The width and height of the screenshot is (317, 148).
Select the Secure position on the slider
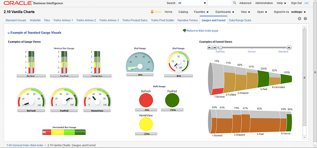252,52
